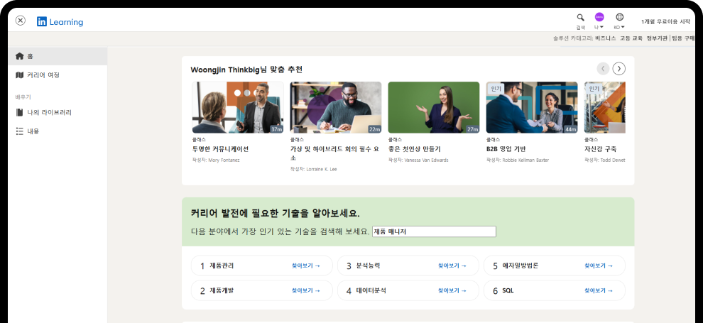Click the 가상 및 하이브리드 회의 필수 요소 title

click(336, 153)
